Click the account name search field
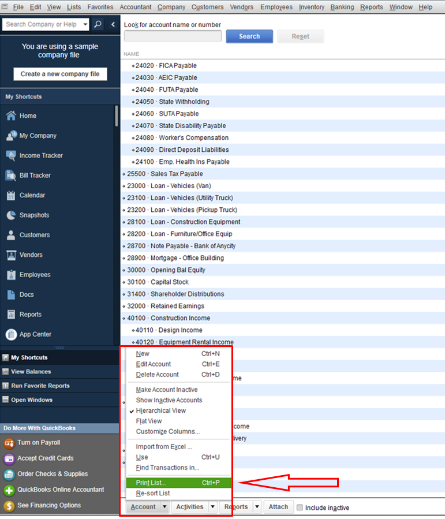Viewport: 445px width, 519px height. coord(173,36)
